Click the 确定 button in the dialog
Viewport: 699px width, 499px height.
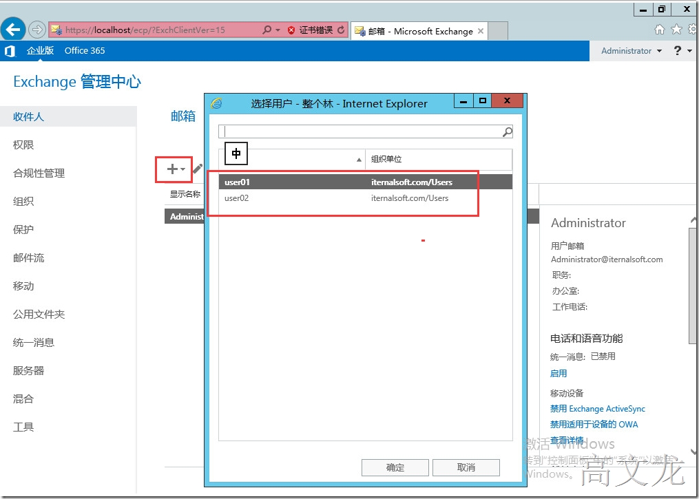(395, 467)
